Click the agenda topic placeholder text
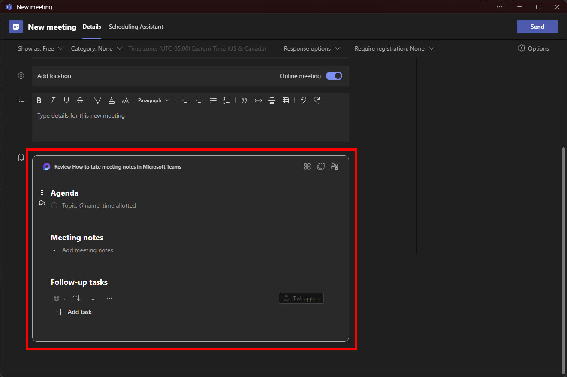 [x=99, y=205]
